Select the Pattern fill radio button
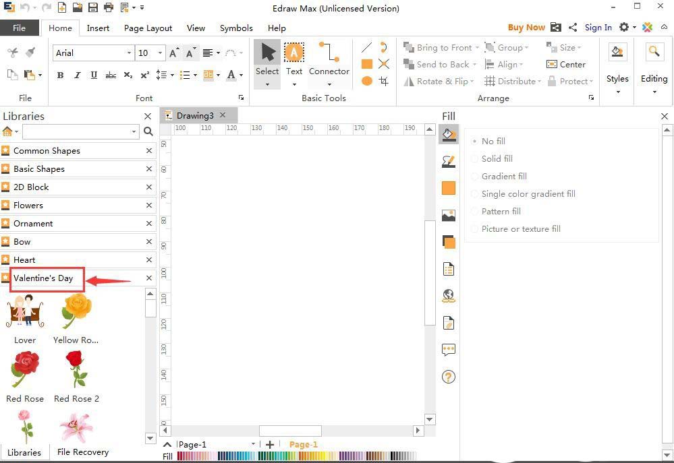This screenshot has width=674, height=463. (x=475, y=212)
